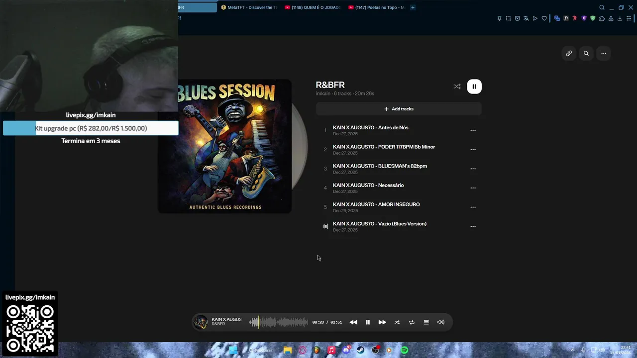
Task: Toggle shuffle in the bottom player bar
Action: click(397, 322)
